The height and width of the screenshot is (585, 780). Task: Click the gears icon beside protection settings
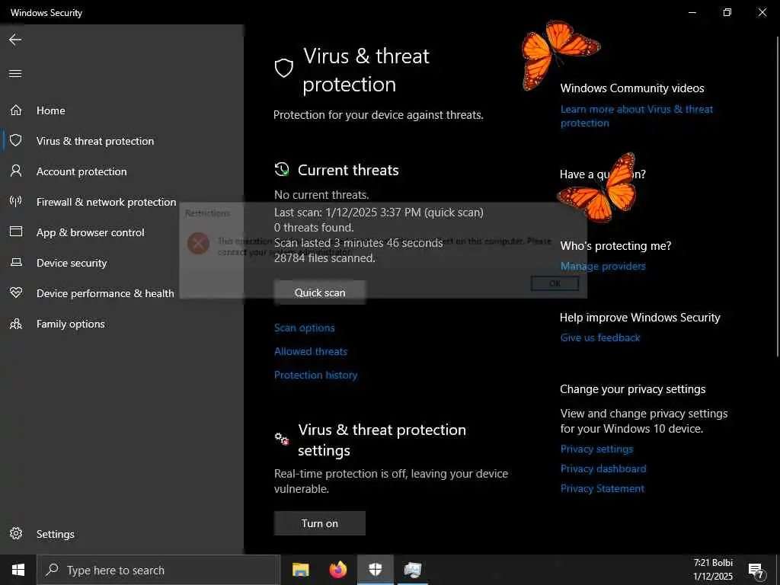point(282,439)
